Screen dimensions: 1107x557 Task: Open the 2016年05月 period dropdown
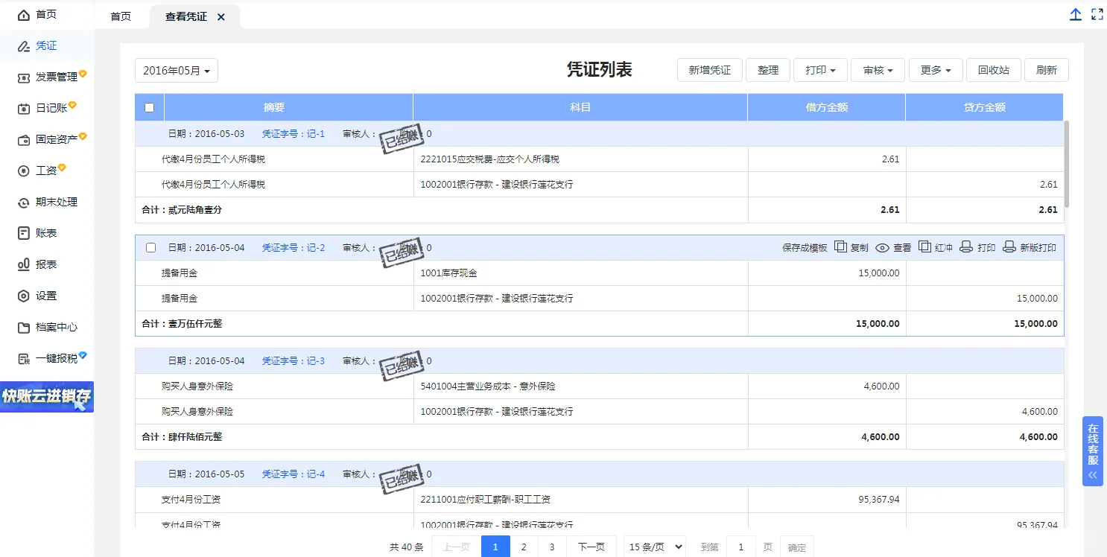point(177,71)
